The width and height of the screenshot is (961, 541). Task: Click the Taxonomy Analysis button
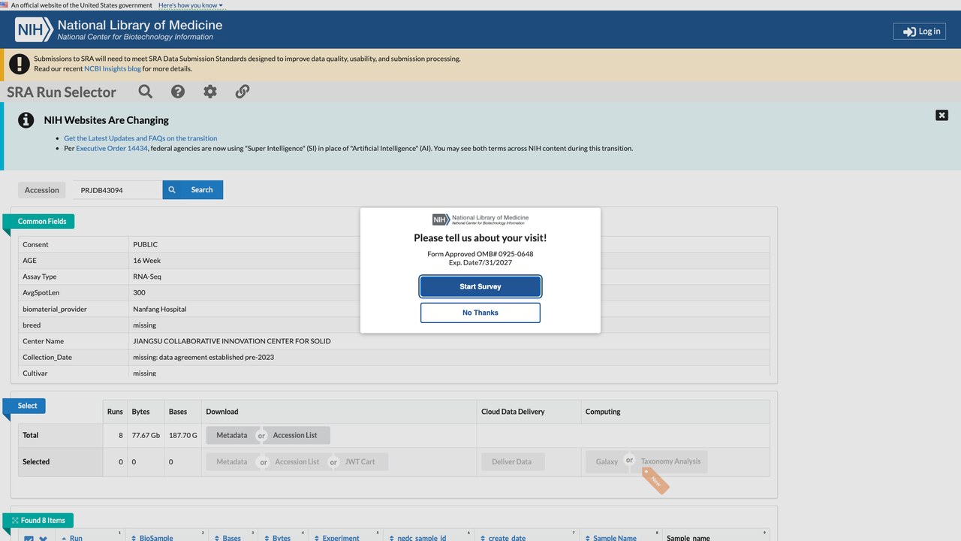click(670, 461)
